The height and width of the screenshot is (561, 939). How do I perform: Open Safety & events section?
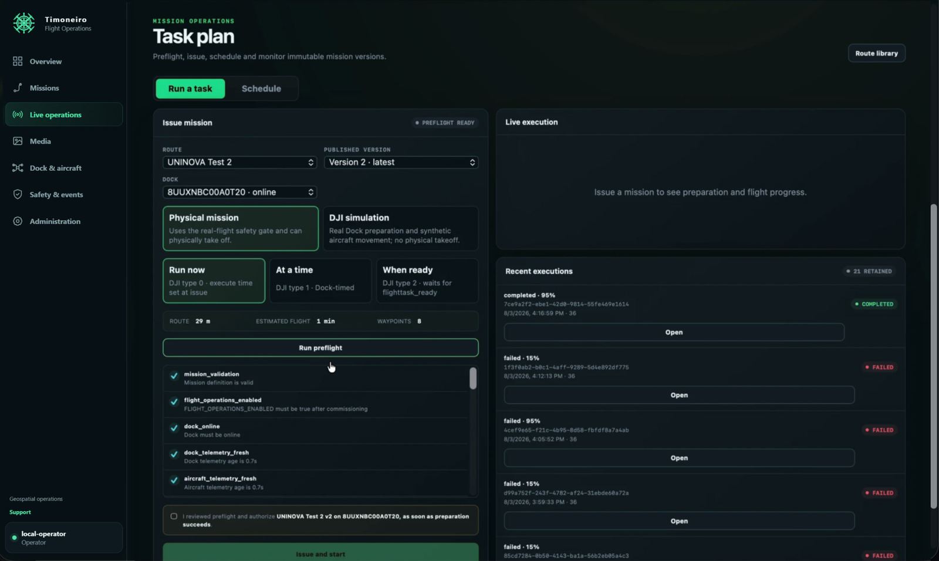[64, 194]
